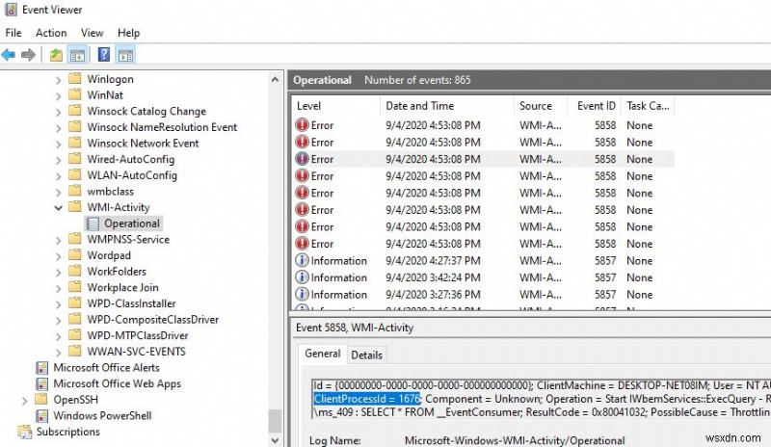
Task: Expand the Workplace Join node
Action: click(59, 288)
